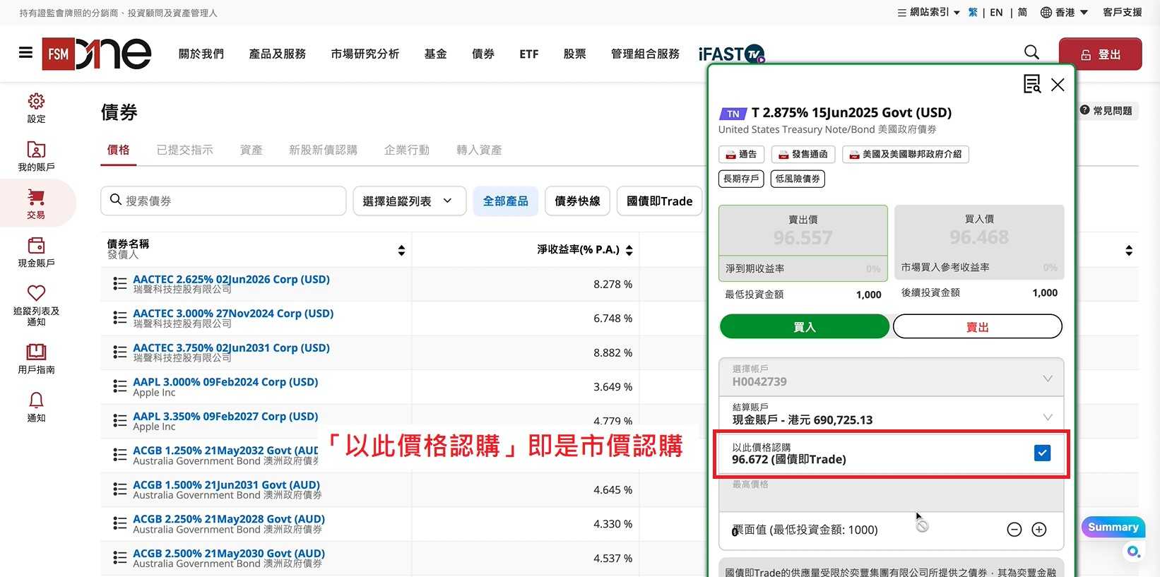
Task: Open 用戶指南 sidebar item
Action: (x=36, y=359)
